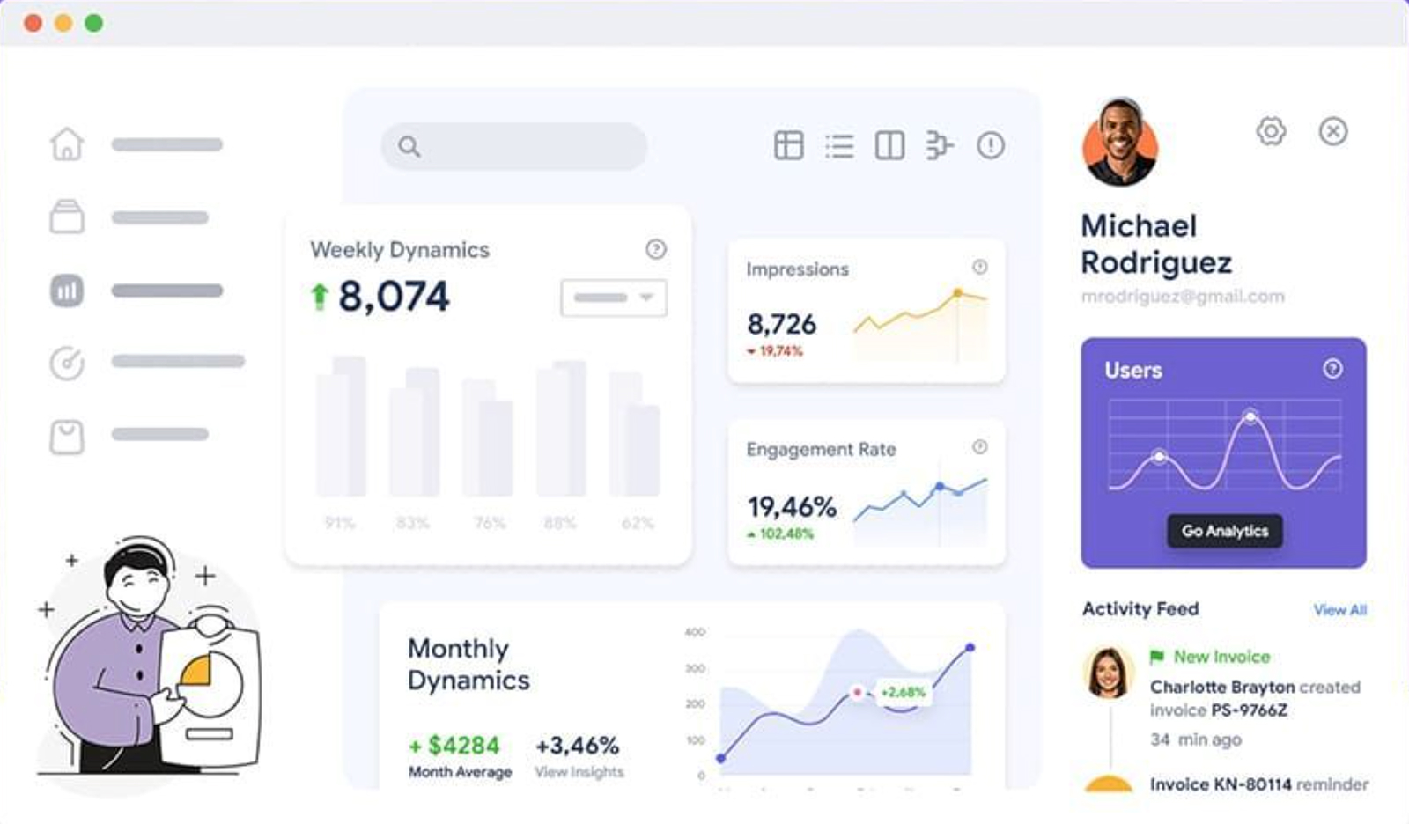The width and height of the screenshot is (1409, 824).
Task: Expand the Weekly Dynamics period dropdown
Action: (614, 298)
